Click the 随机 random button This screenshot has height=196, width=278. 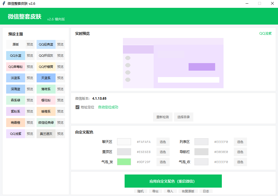tap(141, 191)
